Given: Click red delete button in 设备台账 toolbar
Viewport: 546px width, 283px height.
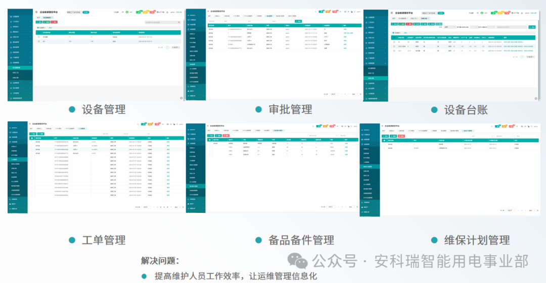Looking at the screenshot, I should tap(409, 24).
